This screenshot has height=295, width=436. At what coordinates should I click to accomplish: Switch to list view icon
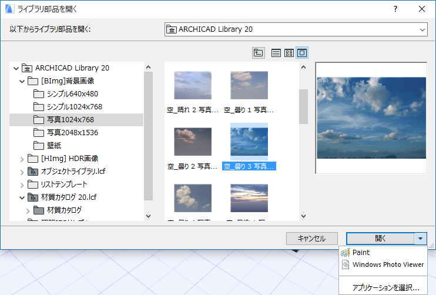click(276, 53)
